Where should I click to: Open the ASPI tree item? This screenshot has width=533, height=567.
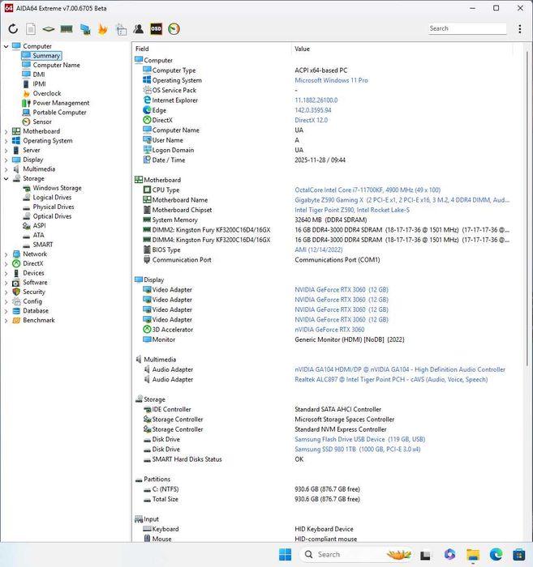click(x=39, y=226)
